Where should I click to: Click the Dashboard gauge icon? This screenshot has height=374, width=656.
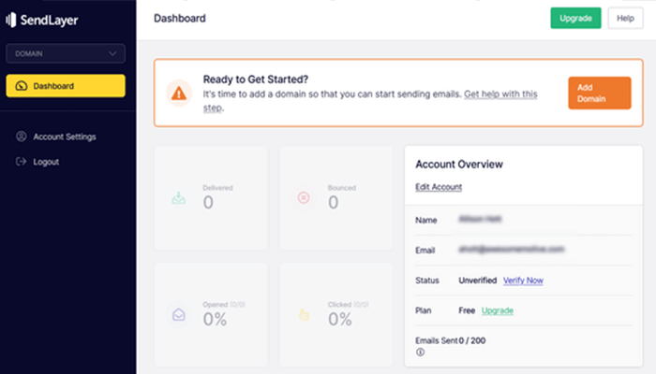pos(22,86)
